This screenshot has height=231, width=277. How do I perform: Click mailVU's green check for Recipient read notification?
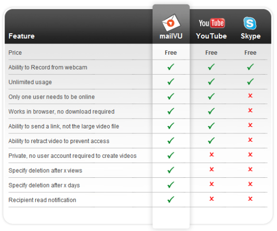(171, 199)
